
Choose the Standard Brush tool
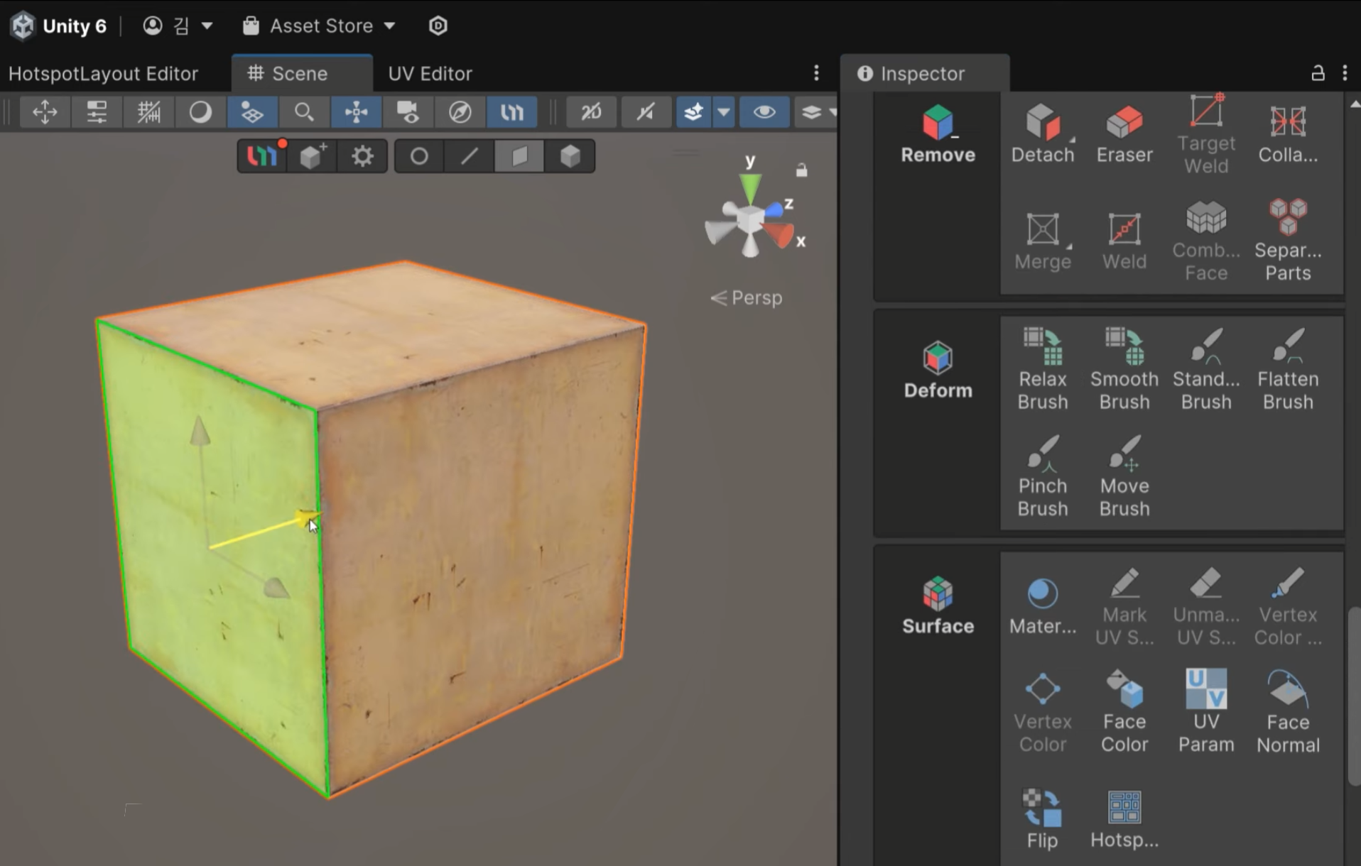tap(1205, 369)
